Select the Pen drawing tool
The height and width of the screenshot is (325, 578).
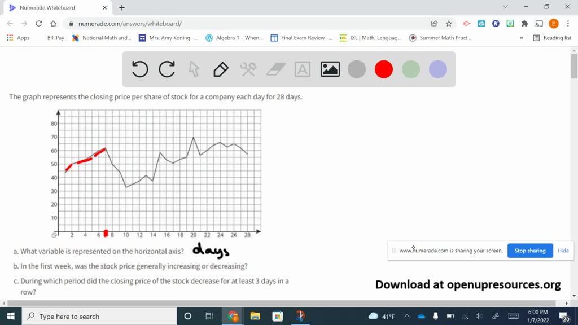click(x=220, y=69)
